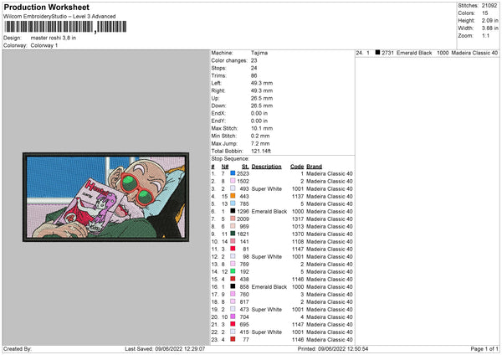Select the green swatch in the 192-stitch row

[233, 271]
